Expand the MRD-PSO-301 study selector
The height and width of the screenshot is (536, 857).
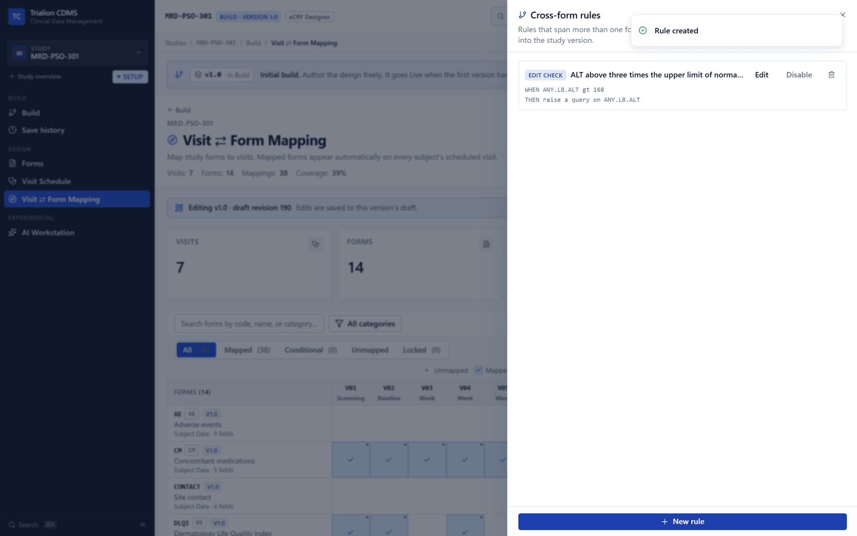tap(77, 53)
